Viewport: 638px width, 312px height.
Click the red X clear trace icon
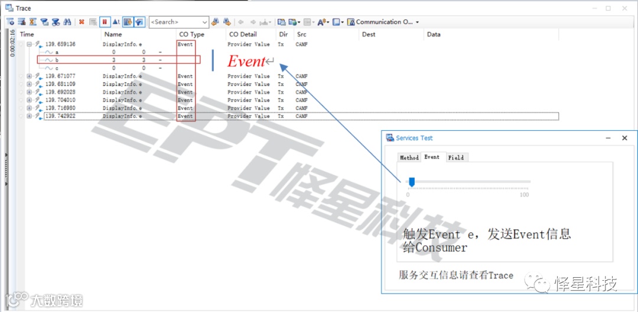(82, 22)
